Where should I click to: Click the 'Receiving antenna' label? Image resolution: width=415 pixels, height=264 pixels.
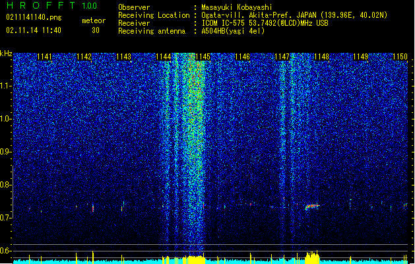(x=152, y=31)
